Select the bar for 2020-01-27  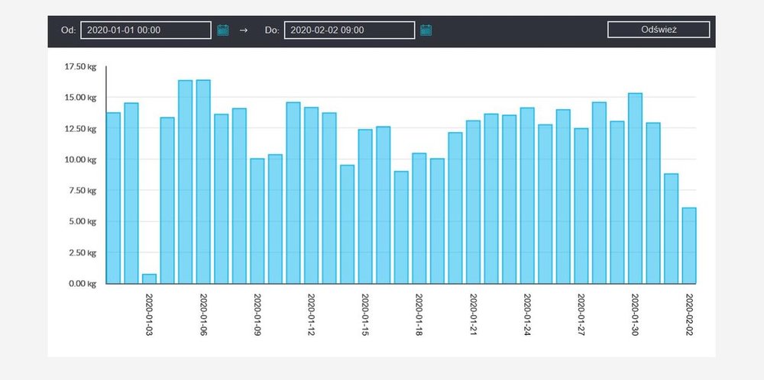pyautogui.click(x=581, y=206)
